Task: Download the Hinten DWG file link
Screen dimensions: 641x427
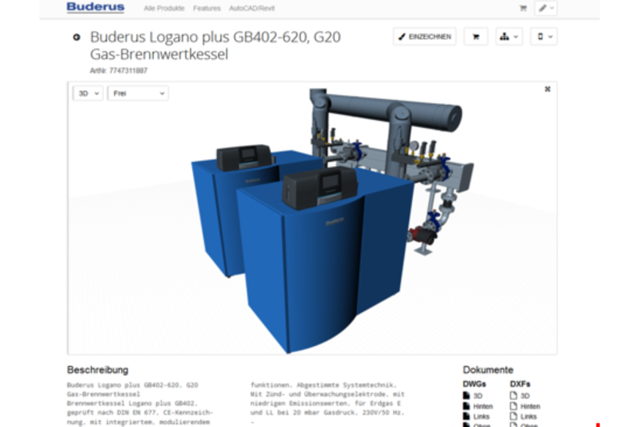Action: tap(483, 406)
